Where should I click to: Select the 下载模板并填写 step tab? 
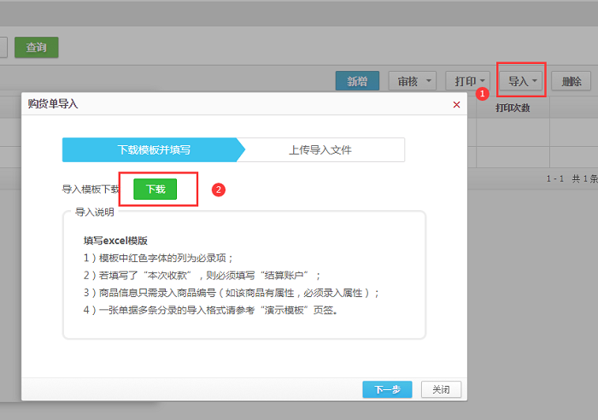pyautogui.click(x=154, y=149)
